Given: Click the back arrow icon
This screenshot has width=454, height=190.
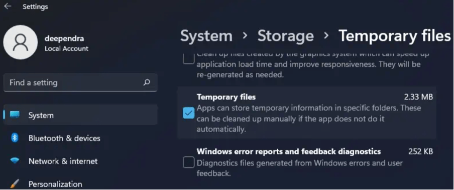Looking at the screenshot, I should (x=8, y=6).
